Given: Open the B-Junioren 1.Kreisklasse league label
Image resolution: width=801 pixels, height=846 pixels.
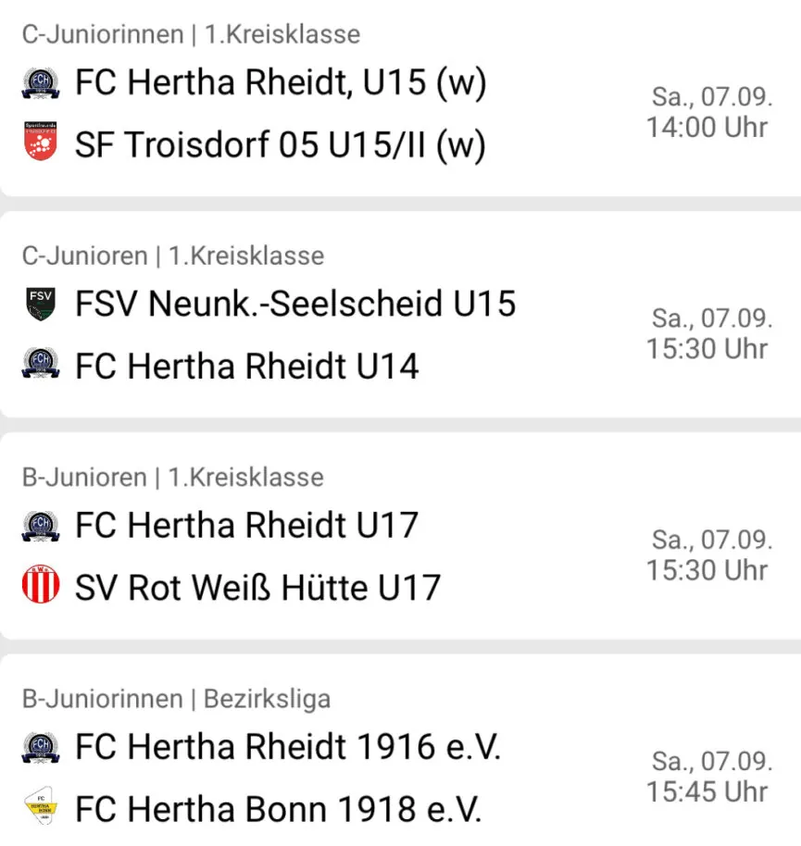Looking at the screenshot, I should [x=173, y=478].
